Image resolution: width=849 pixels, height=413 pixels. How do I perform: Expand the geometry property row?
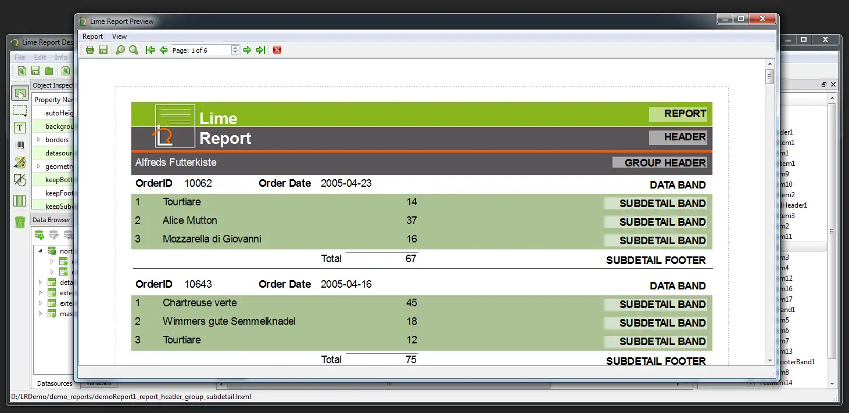tap(39, 166)
